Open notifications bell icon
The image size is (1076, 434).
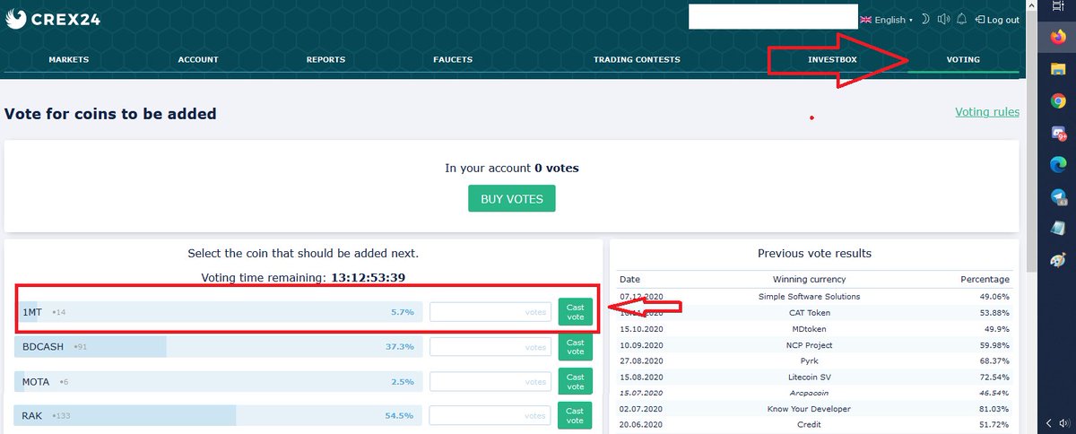(x=961, y=19)
